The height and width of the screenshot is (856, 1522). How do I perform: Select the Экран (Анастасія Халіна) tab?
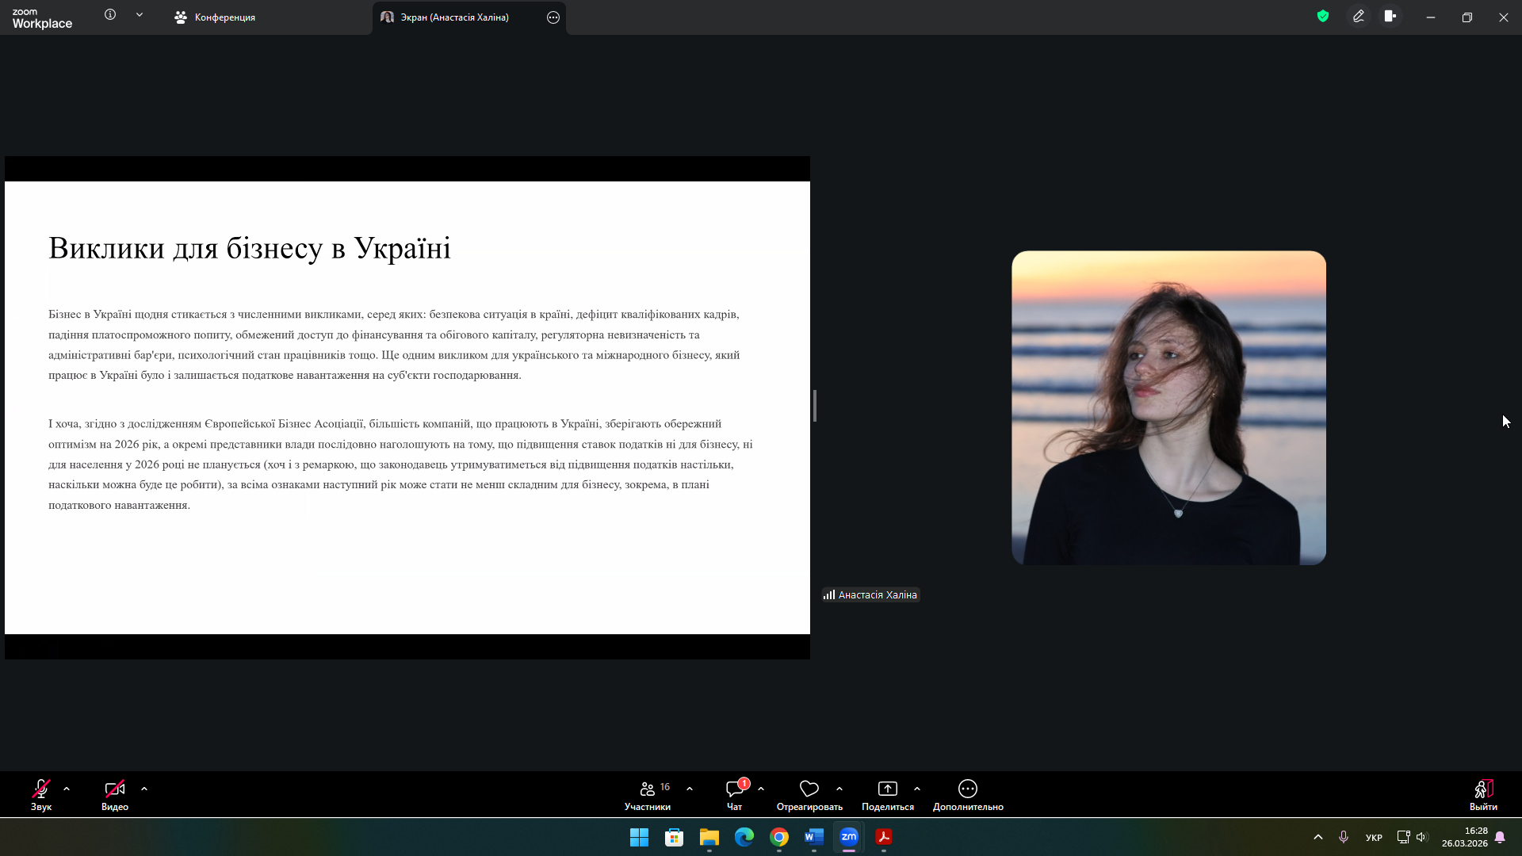click(453, 17)
